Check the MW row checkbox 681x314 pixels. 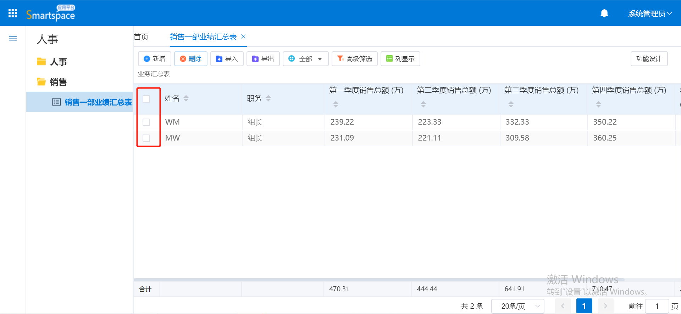coord(146,138)
